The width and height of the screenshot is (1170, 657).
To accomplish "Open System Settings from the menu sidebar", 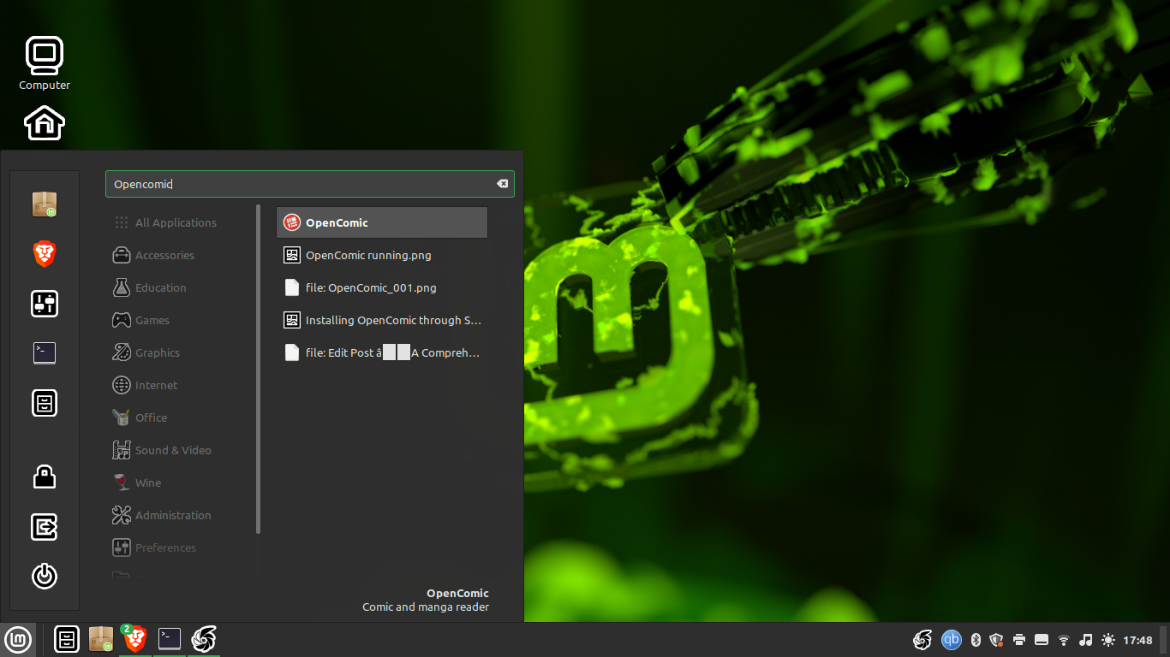I will coord(45,304).
